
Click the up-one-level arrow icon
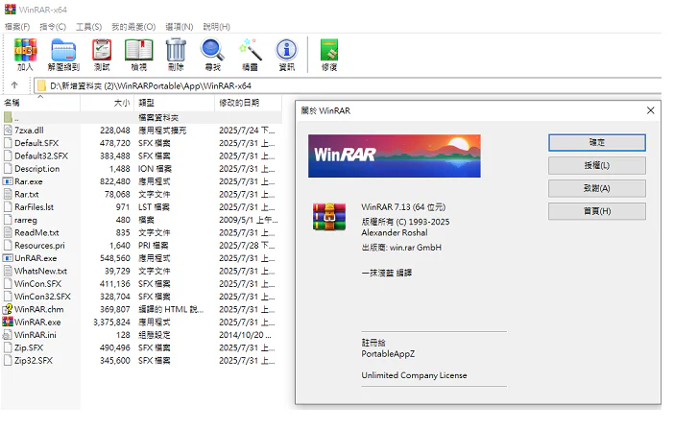tap(14, 85)
